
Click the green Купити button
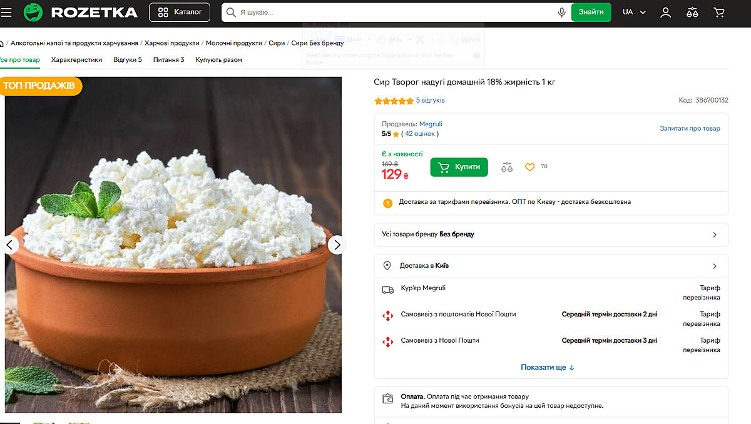pyautogui.click(x=459, y=167)
